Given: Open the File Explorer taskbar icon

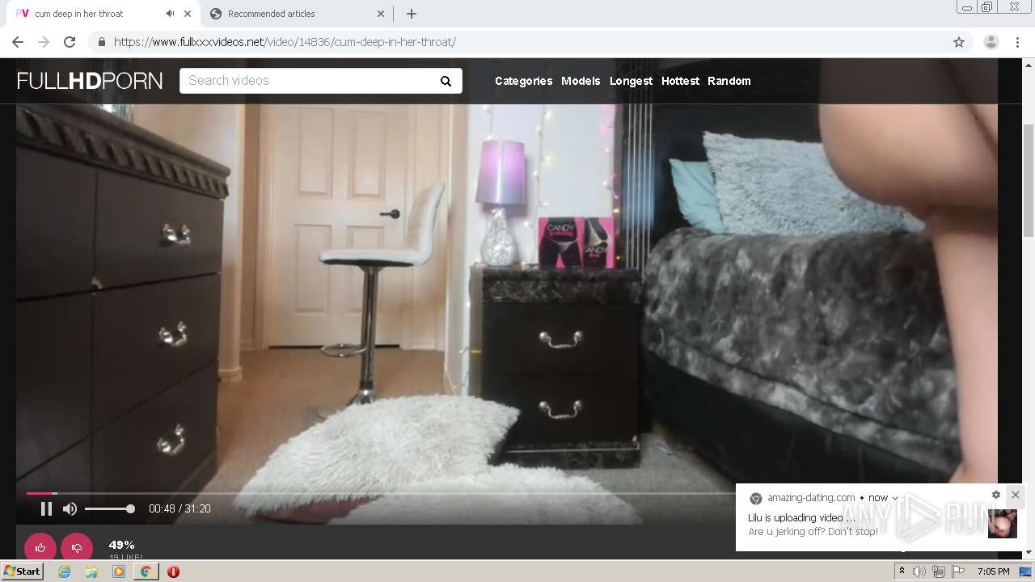Looking at the screenshot, I should tap(91, 571).
